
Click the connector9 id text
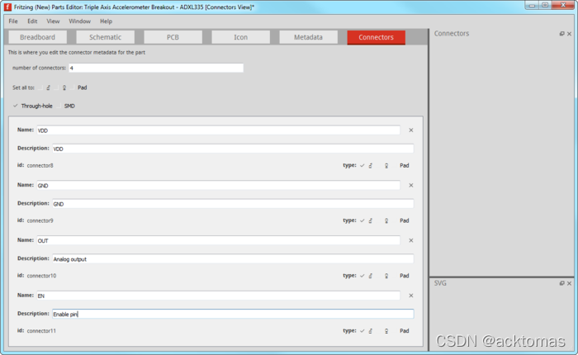40,220
